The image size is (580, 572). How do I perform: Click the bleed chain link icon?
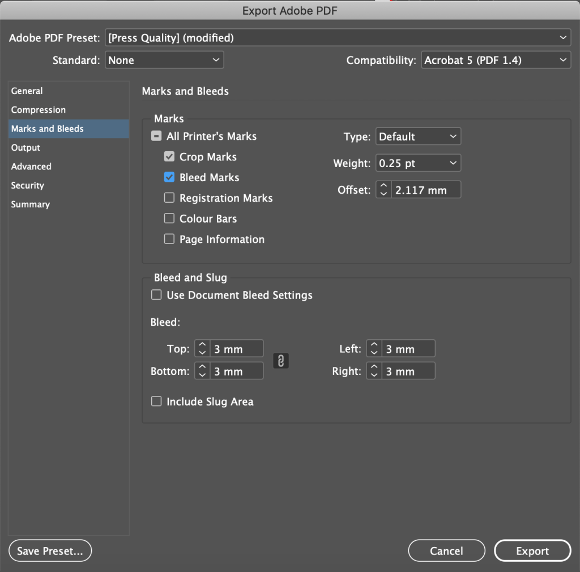tap(281, 361)
